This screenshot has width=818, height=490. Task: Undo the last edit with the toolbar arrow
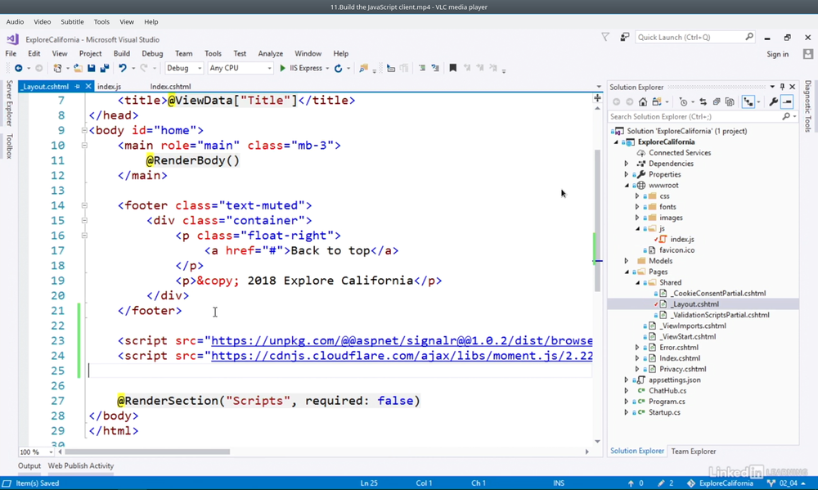coord(123,69)
